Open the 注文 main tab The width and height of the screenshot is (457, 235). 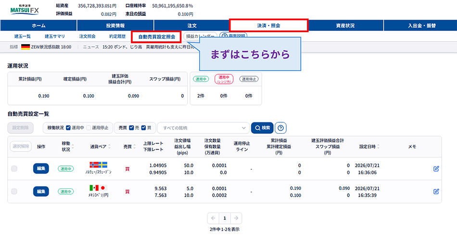coord(192,25)
